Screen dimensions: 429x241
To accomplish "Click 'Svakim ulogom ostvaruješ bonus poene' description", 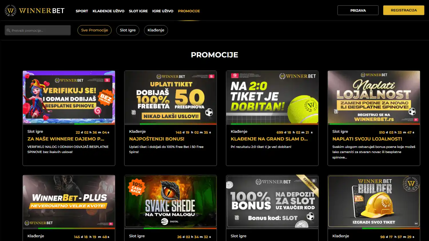I will (x=374, y=152).
